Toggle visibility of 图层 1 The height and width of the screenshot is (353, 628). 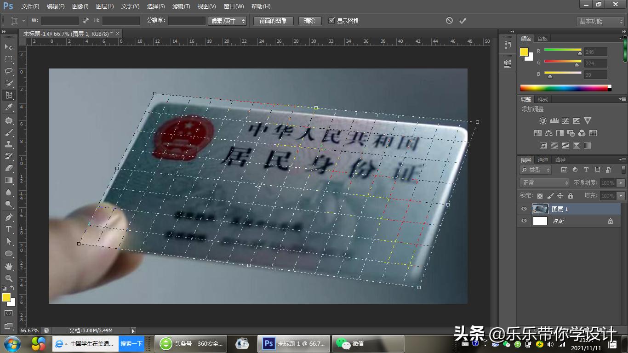pos(524,209)
